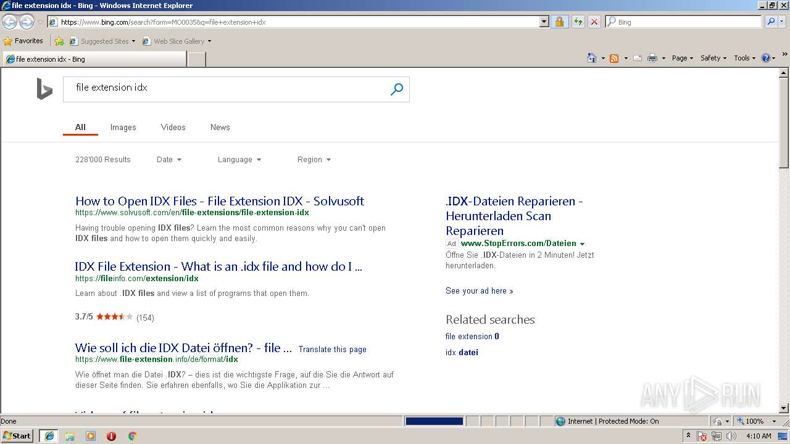Screen dimensions: 790x444
Task: Show hidden tray icons arrow
Action: coord(689,435)
